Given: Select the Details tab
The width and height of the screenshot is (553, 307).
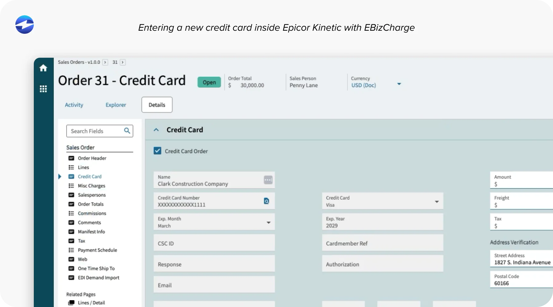Looking at the screenshot, I should [157, 105].
